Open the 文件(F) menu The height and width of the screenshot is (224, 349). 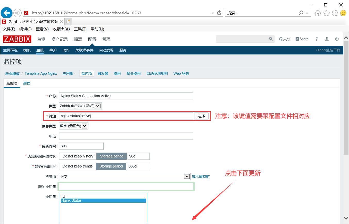(9, 29)
